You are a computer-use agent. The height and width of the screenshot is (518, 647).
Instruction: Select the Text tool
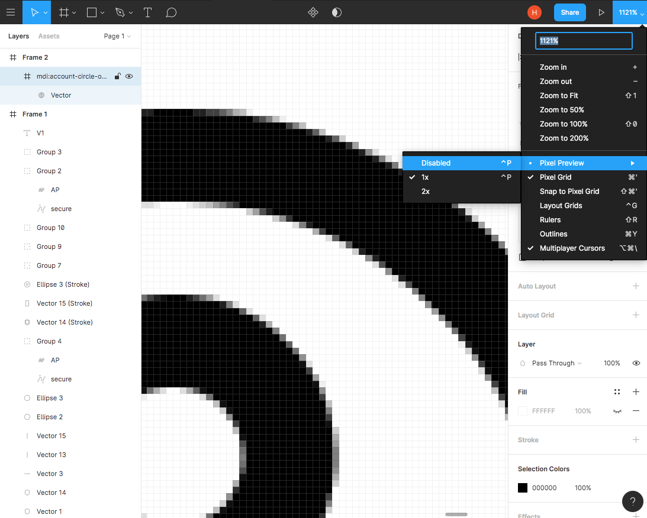pos(147,12)
